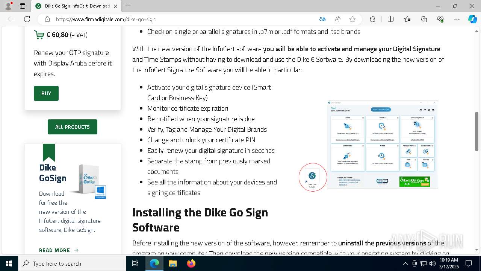This screenshot has width=481, height=271.
Task: Launch Copilot sidebar
Action: point(472,19)
